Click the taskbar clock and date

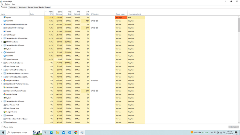(229, 133)
